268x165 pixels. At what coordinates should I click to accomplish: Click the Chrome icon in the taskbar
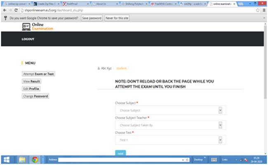click(35, 159)
